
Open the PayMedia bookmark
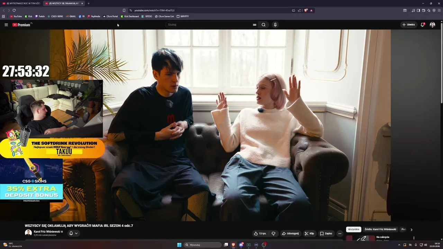point(94,16)
